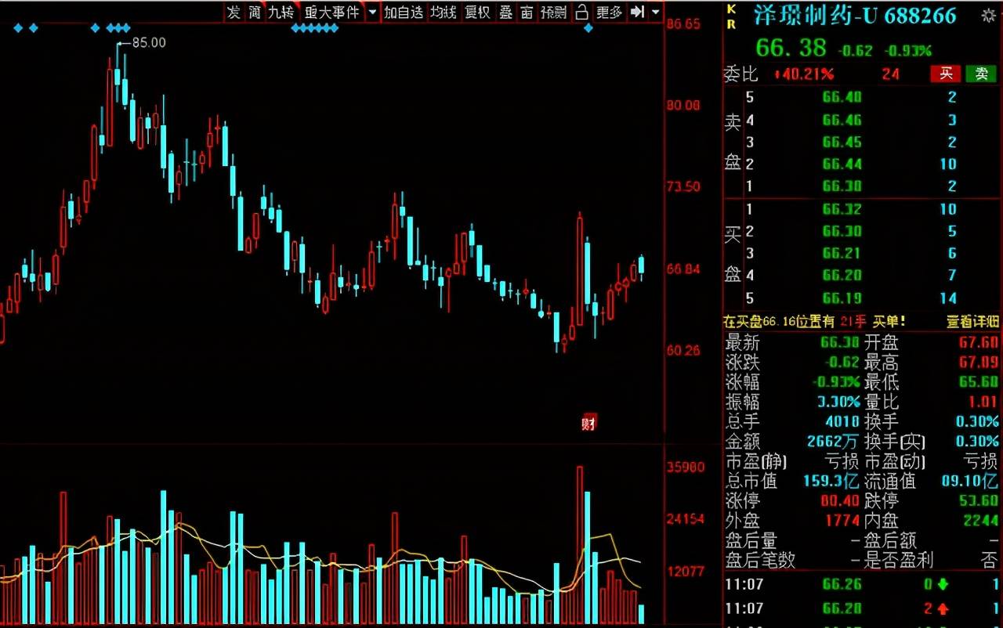Select the 卖盘 level 5 price row
Image resolution: width=1003 pixels, height=628 pixels.
pyautogui.click(x=861, y=98)
